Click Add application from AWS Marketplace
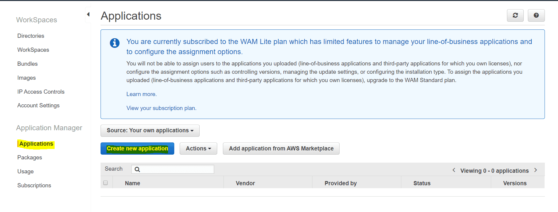This screenshot has width=558, height=212. coord(281,149)
